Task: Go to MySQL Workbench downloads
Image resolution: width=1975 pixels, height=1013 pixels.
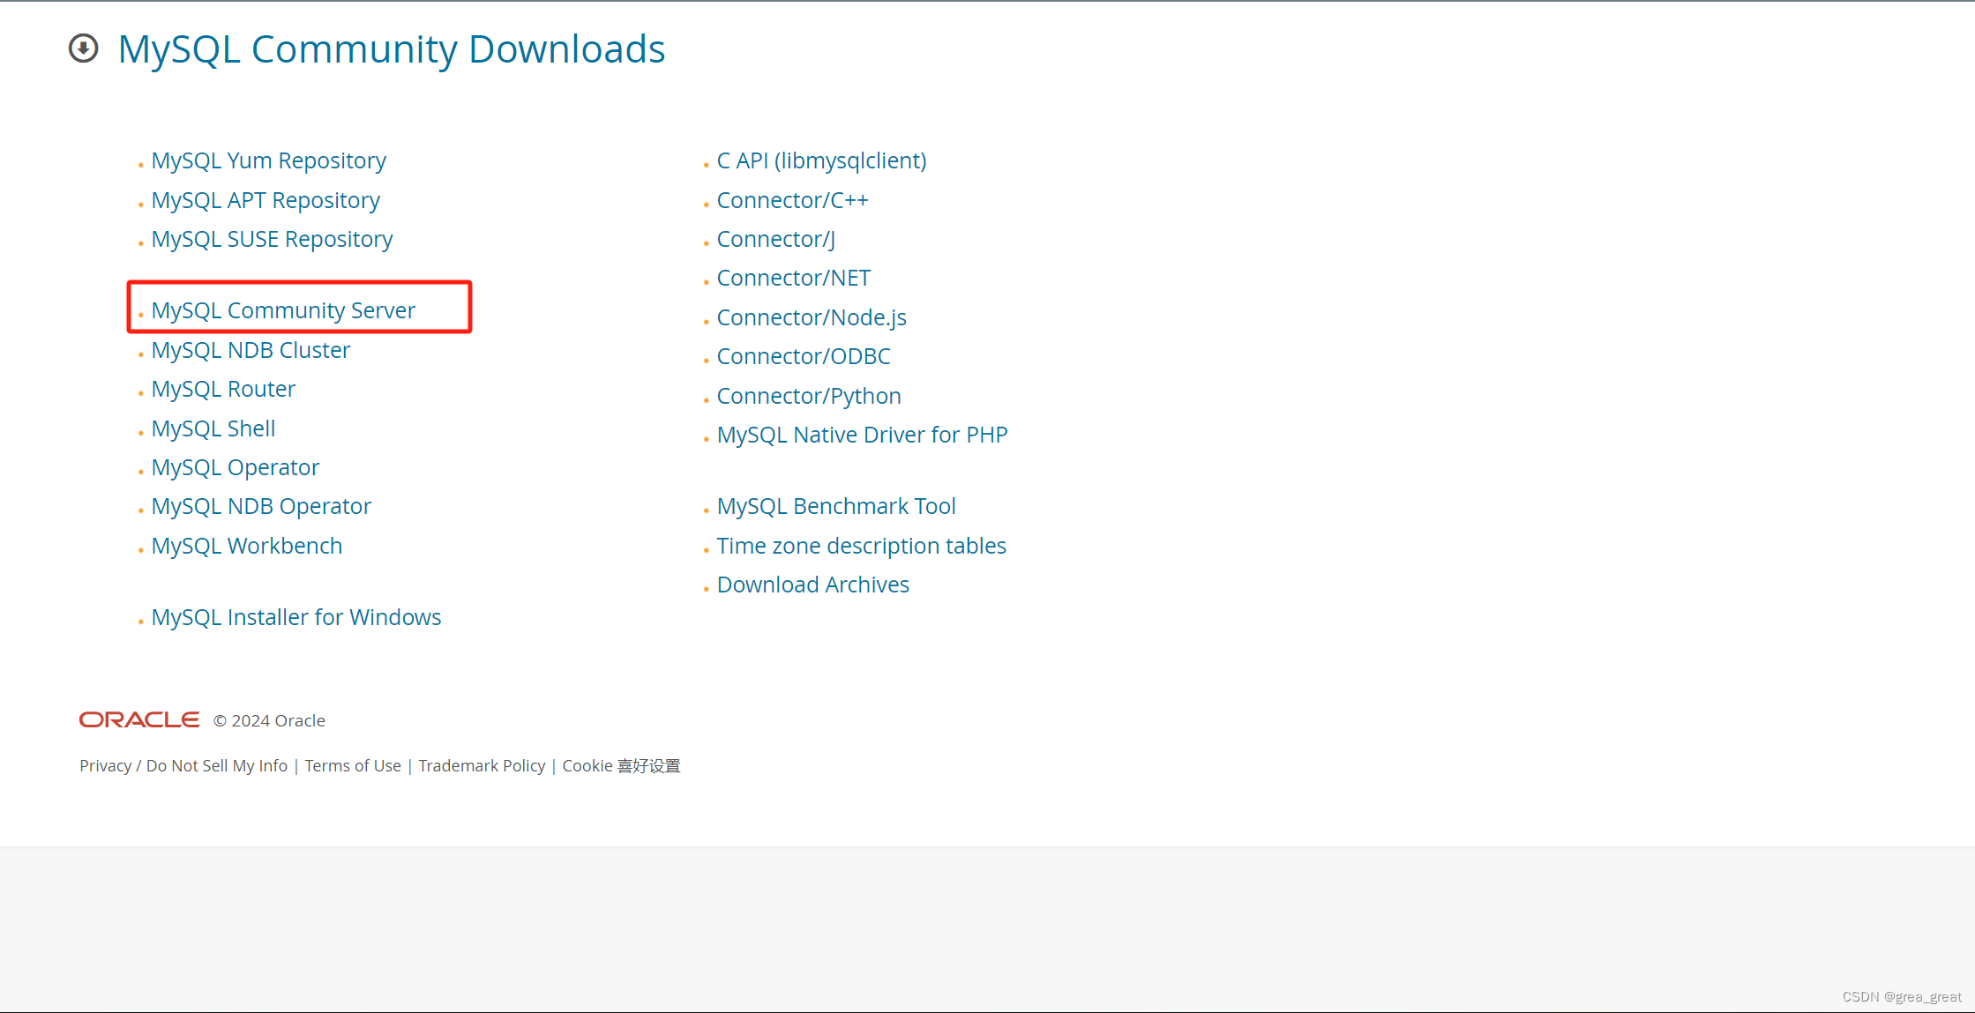Action: coord(247,546)
